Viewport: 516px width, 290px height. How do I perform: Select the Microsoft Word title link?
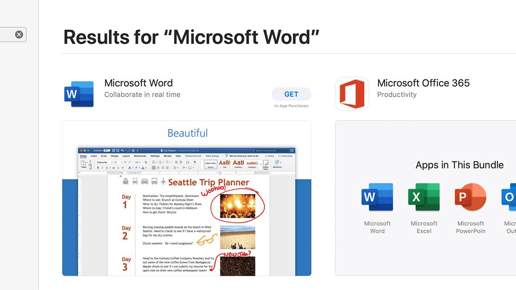click(x=138, y=83)
